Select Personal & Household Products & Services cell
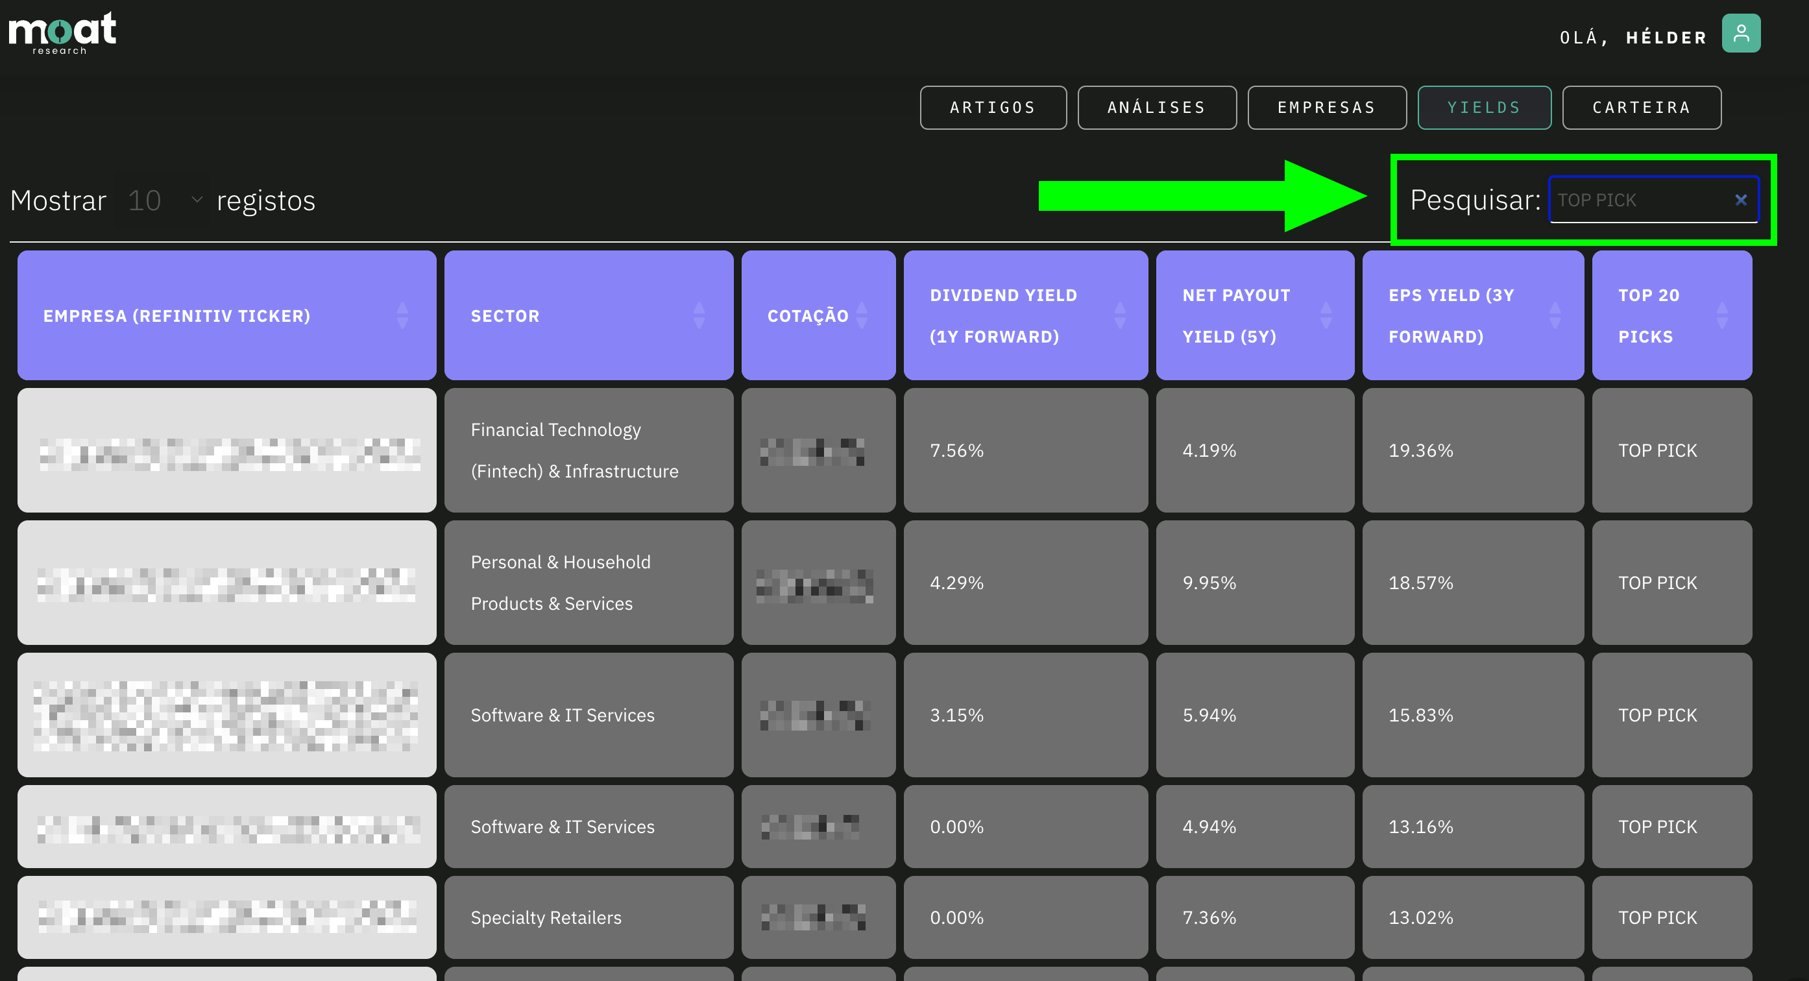The width and height of the screenshot is (1809, 981). point(589,582)
